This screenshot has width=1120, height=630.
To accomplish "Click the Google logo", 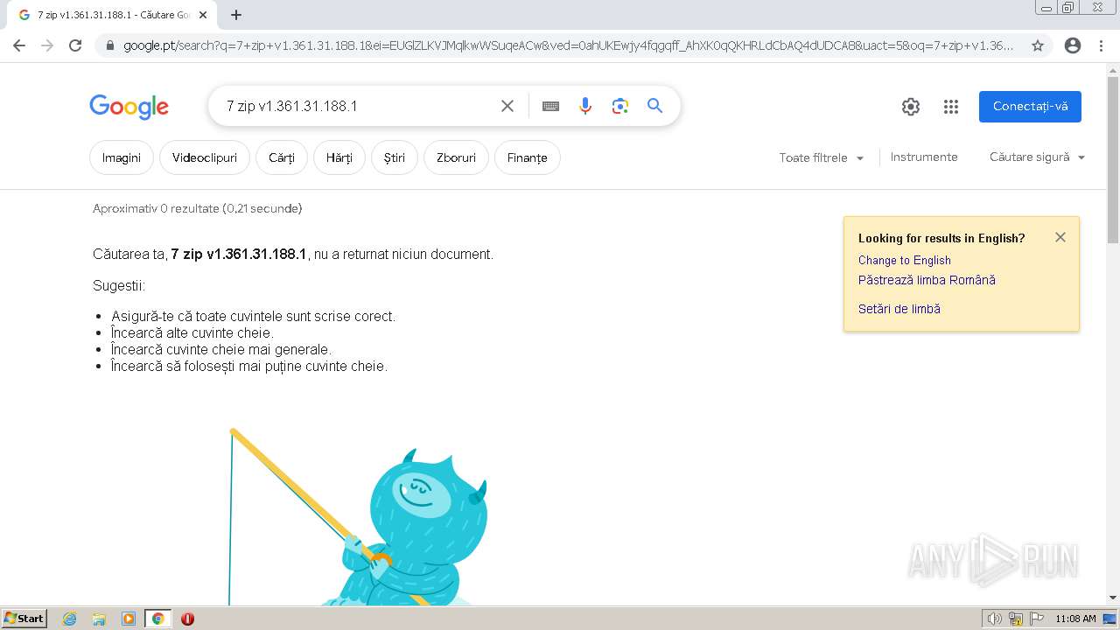I will (129, 107).
